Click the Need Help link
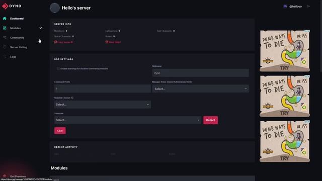 [x=113, y=42]
